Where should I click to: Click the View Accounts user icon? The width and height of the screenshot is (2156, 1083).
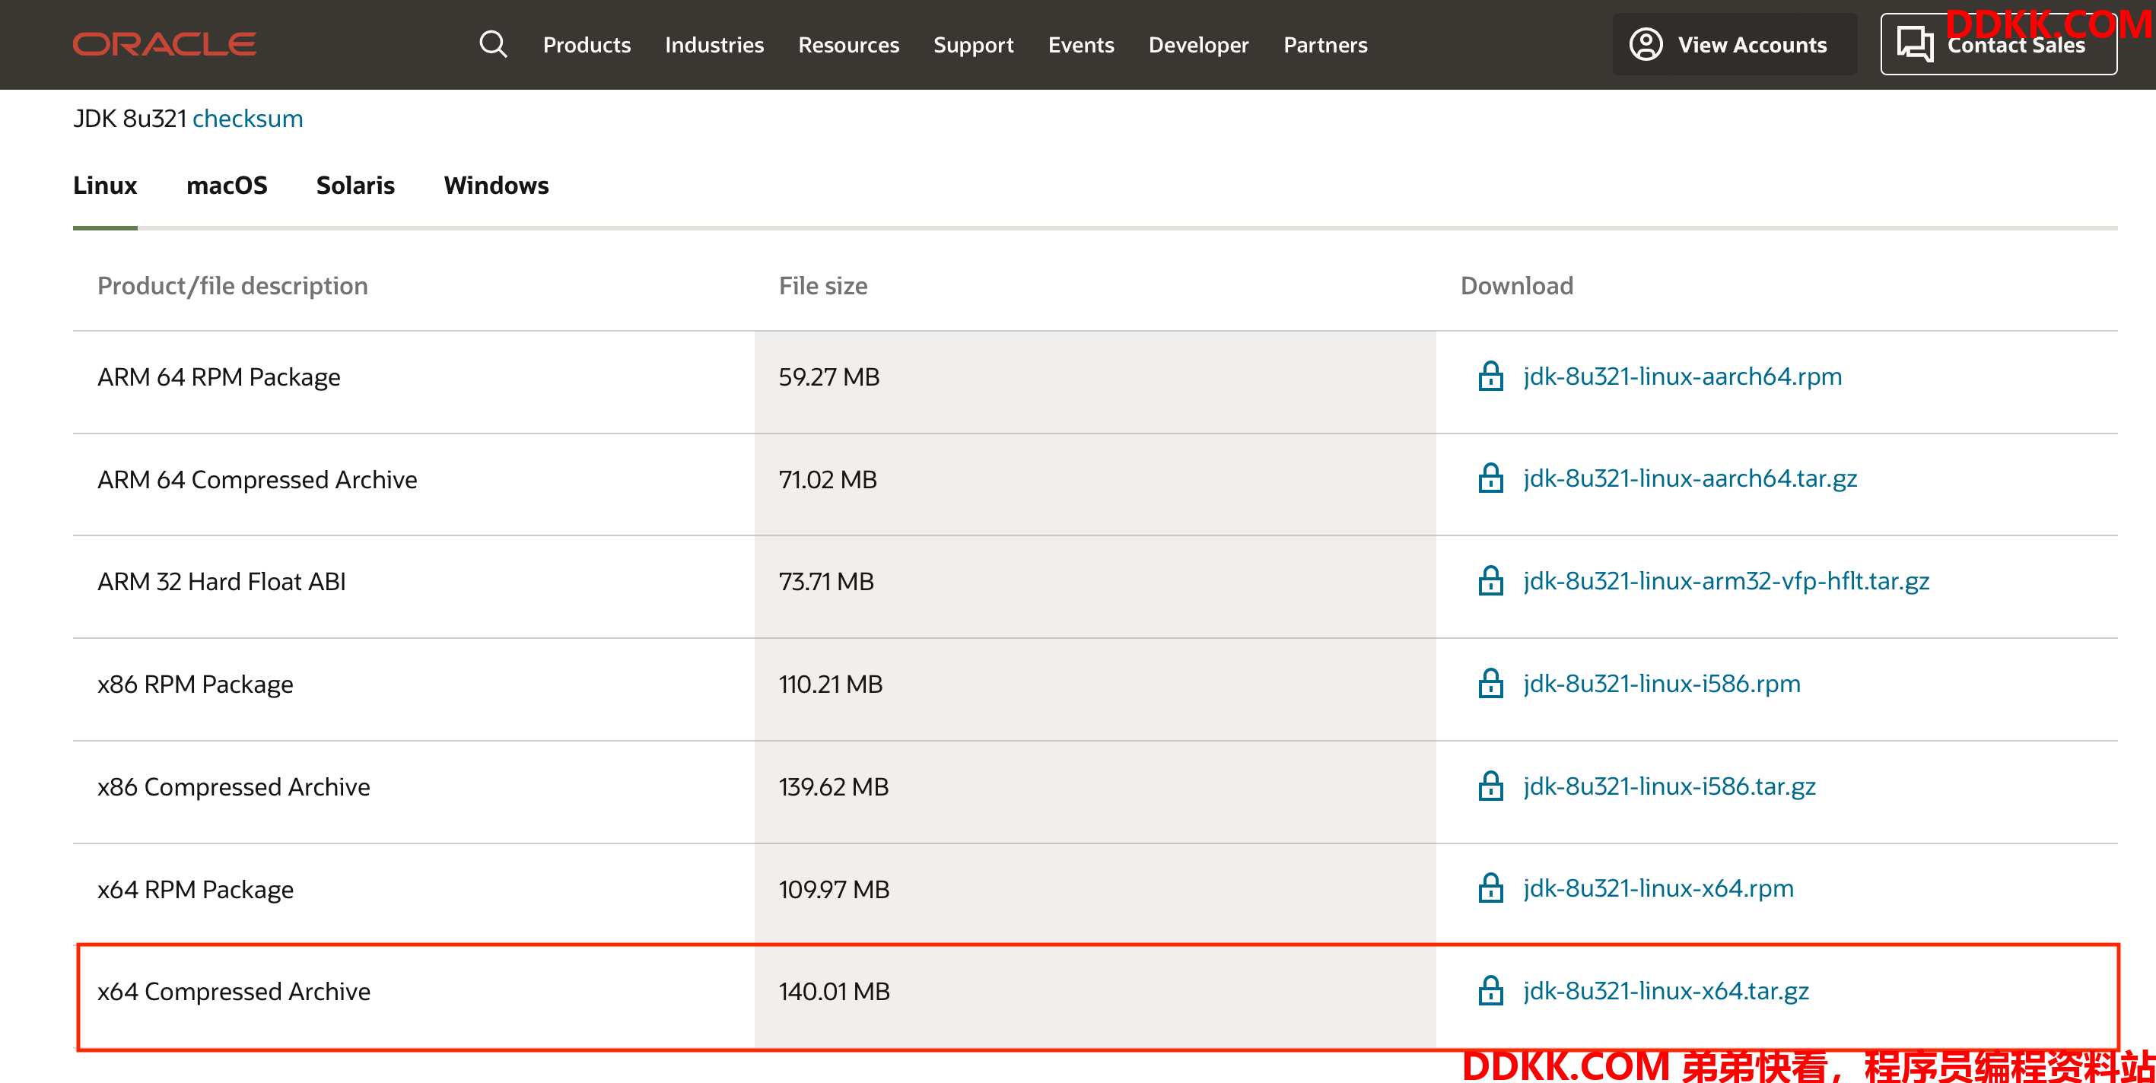(1646, 44)
